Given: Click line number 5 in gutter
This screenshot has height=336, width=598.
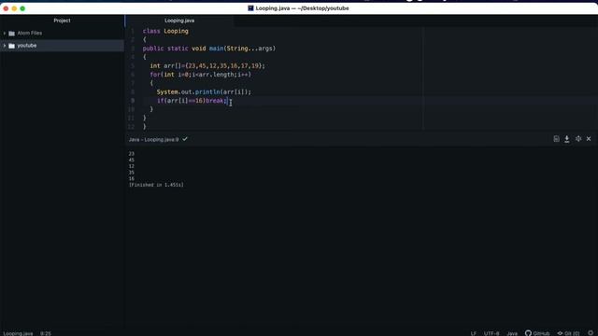Looking at the screenshot, I should [133, 66].
